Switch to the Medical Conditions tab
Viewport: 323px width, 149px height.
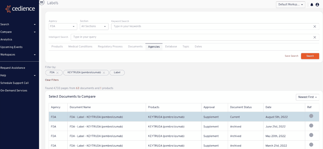click(x=80, y=47)
